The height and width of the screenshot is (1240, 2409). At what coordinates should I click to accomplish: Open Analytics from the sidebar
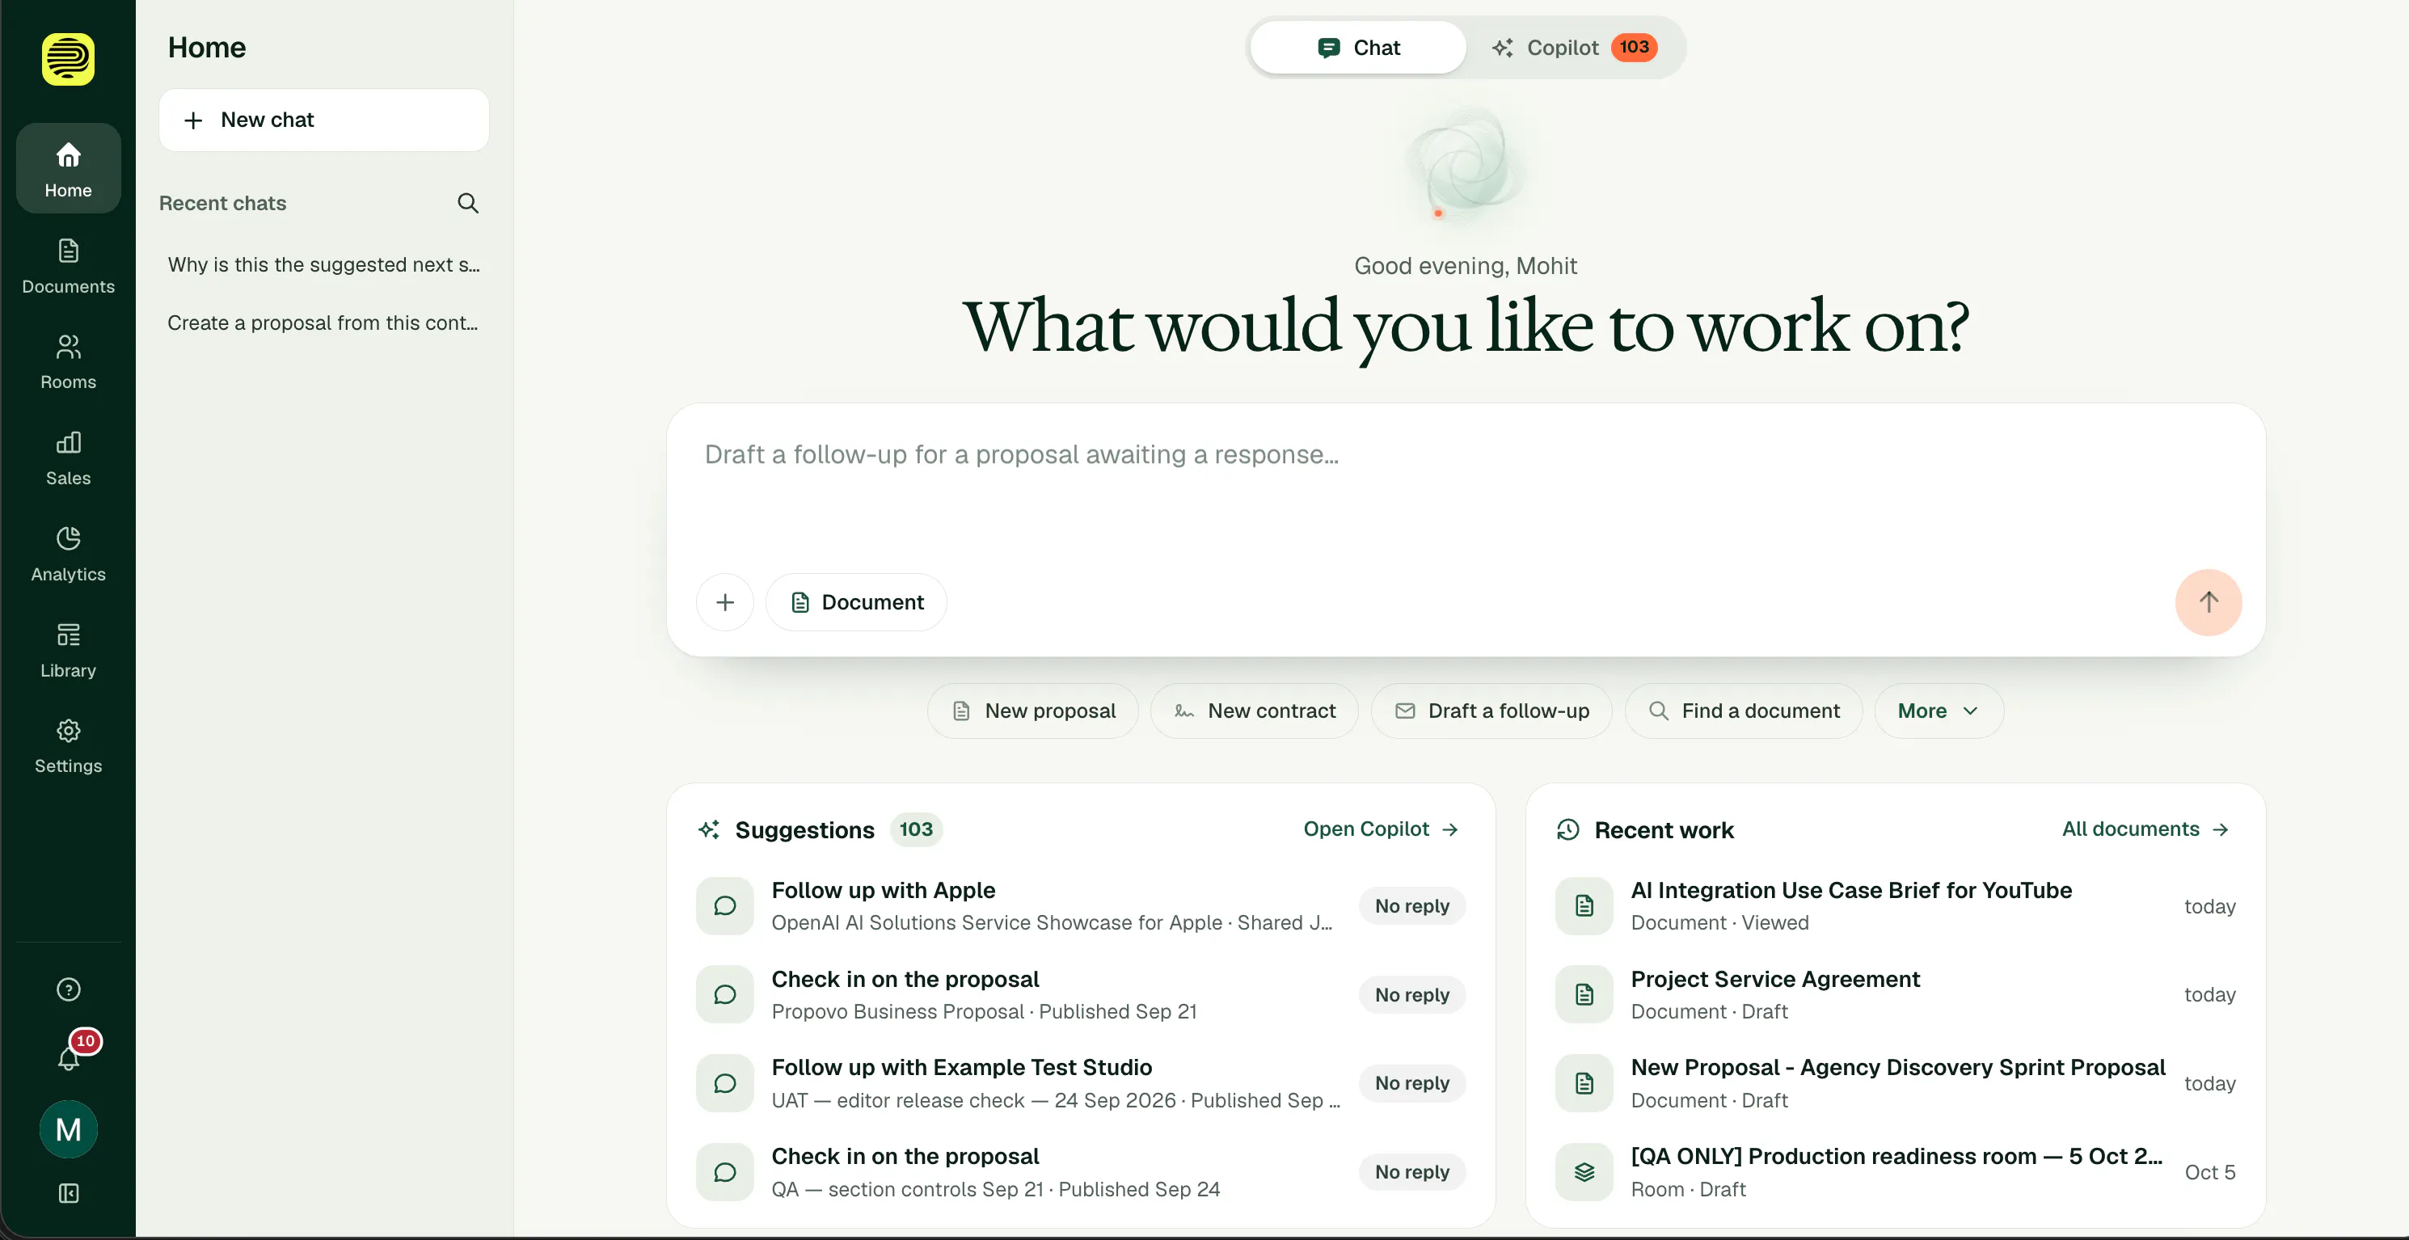tap(68, 555)
